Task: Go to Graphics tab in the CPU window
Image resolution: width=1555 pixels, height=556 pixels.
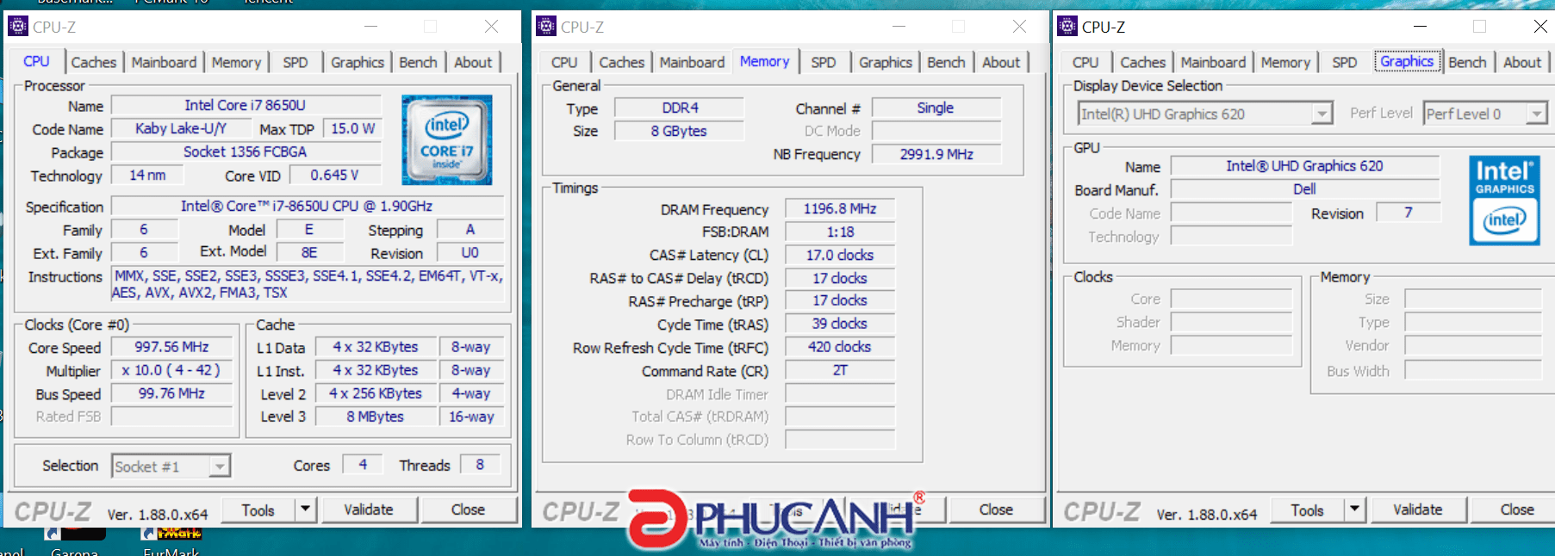Action: point(358,62)
